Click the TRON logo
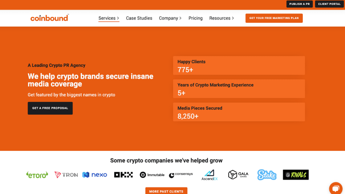345x194 pixels. coord(66,175)
